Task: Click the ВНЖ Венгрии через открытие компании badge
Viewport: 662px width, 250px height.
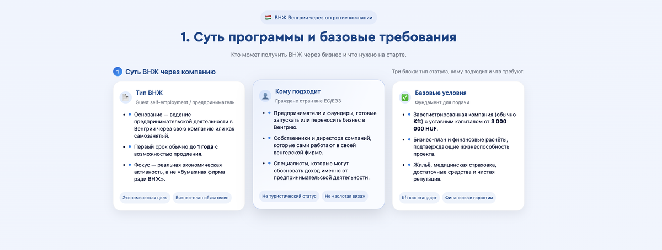Action: (319, 18)
